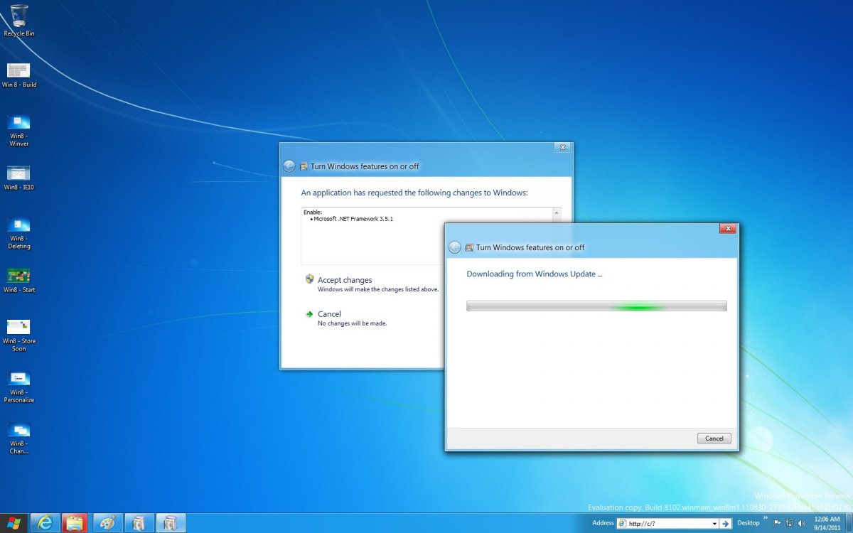Launch Internet Explorer from the taskbar
The image size is (853, 533).
click(x=45, y=523)
